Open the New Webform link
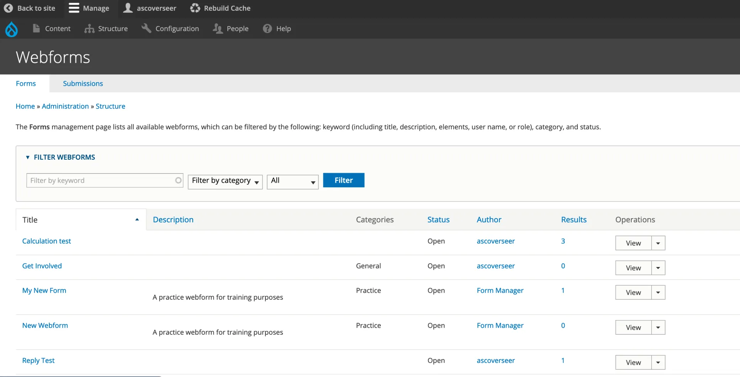This screenshot has height=377, width=740. [x=45, y=325]
